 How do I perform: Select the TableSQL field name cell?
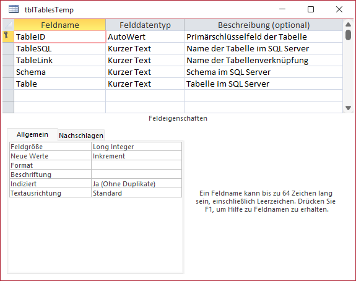(60, 48)
